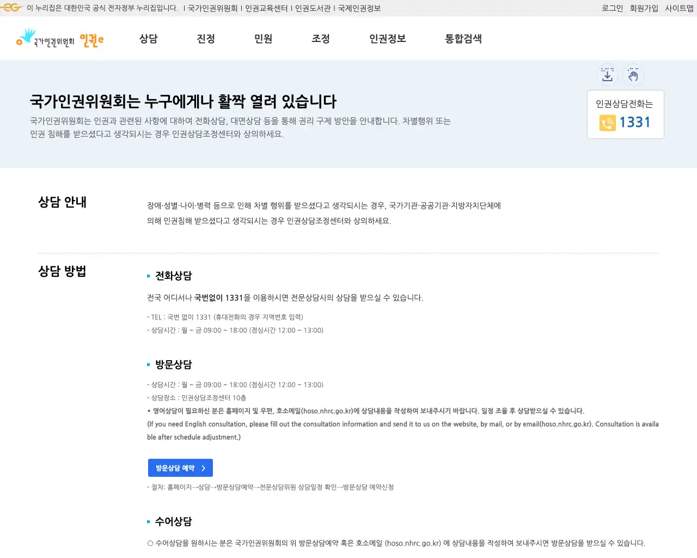Image resolution: width=697 pixels, height=558 pixels.
Task: Open 통합검색 from the navigation bar
Action: pyautogui.click(x=463, y=39)
